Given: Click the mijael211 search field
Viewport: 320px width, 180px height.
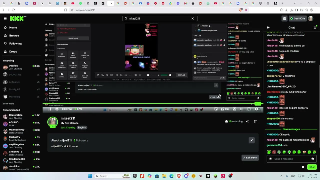Looking at the screenshot, I should pyautogui.click(x=160, y=18).
